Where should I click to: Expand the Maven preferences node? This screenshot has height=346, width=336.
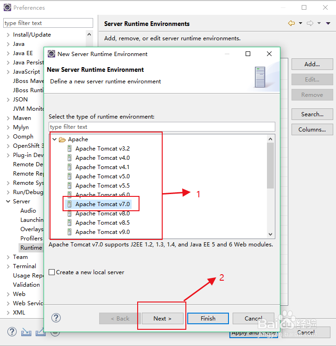point(8,118)
